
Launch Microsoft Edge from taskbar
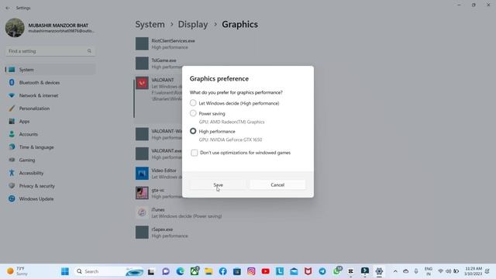pos(180,271)
